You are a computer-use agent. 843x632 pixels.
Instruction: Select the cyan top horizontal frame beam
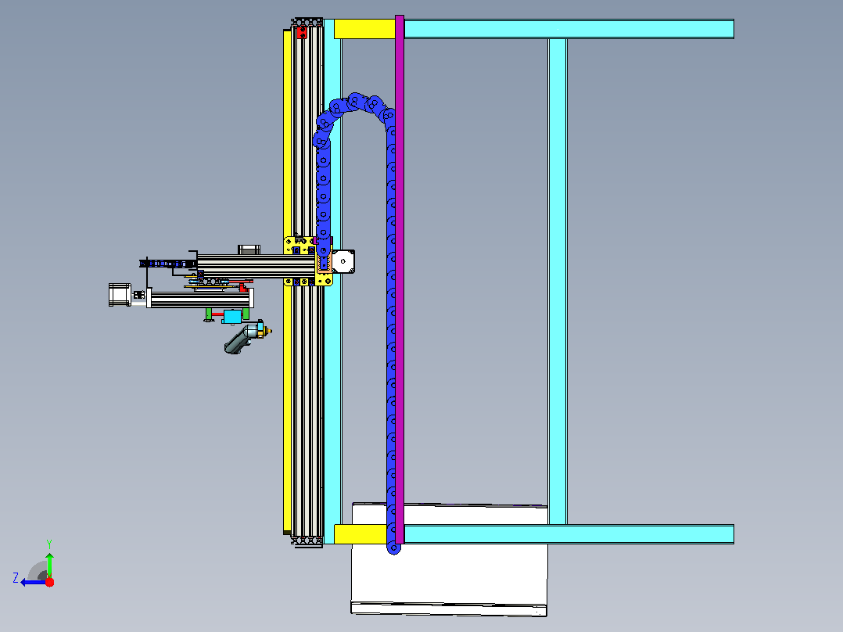coord(569,29)
